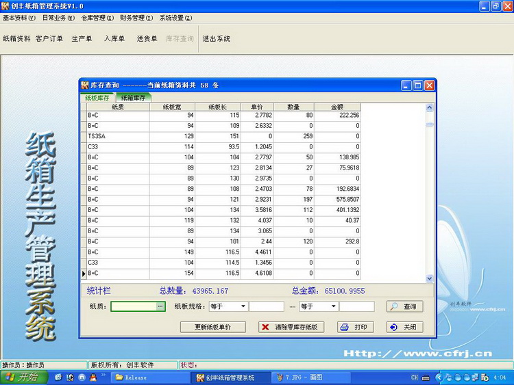Click the 关闭 close button with arrow icon

404,328
